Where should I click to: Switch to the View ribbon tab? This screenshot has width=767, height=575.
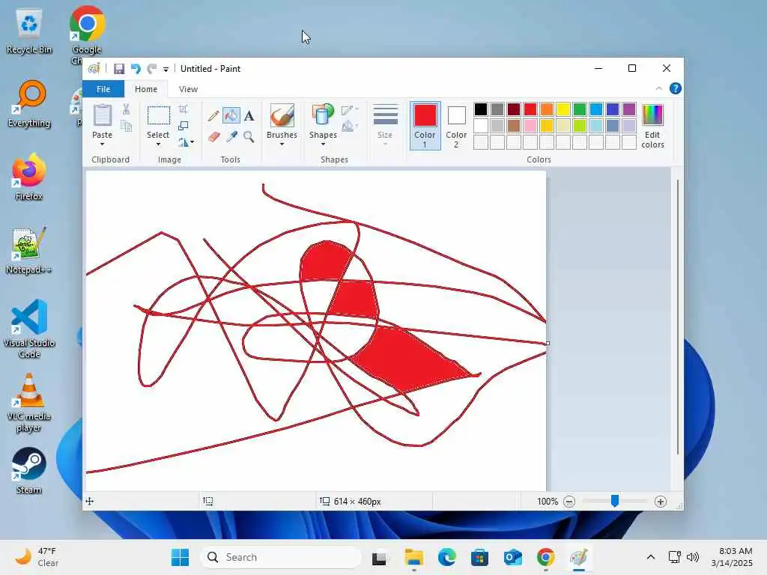coord(188,89)
